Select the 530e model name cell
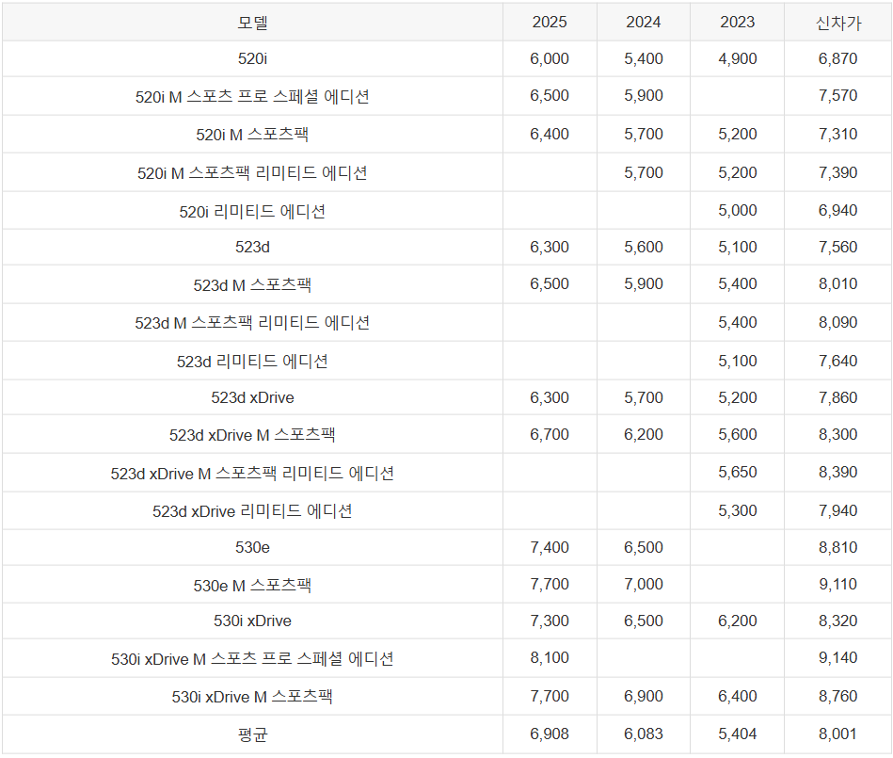This screenshot has width=893, height=758. tap(252, 548)
